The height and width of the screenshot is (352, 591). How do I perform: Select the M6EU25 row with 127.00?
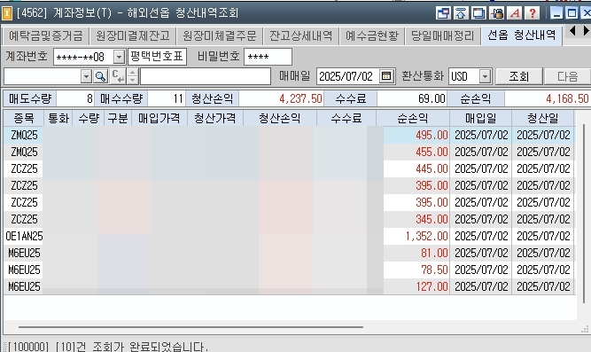point(289,286)
